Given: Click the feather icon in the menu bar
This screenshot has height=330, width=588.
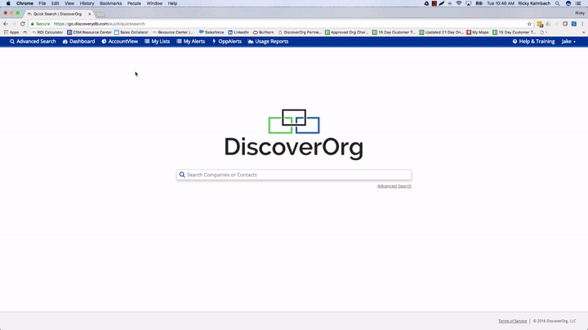Looking at the screenshot, I should point(442,3).
